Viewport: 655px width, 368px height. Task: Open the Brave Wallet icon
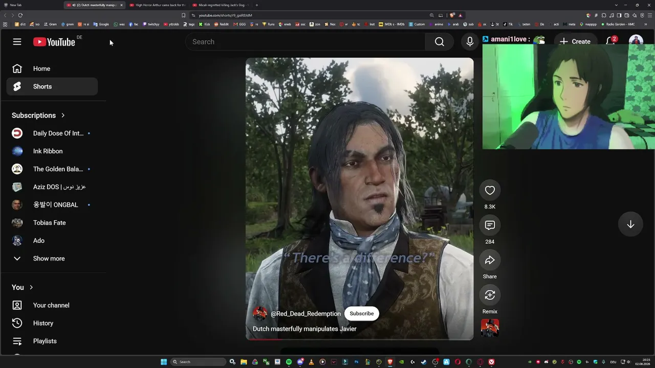(x=627, y=15)
